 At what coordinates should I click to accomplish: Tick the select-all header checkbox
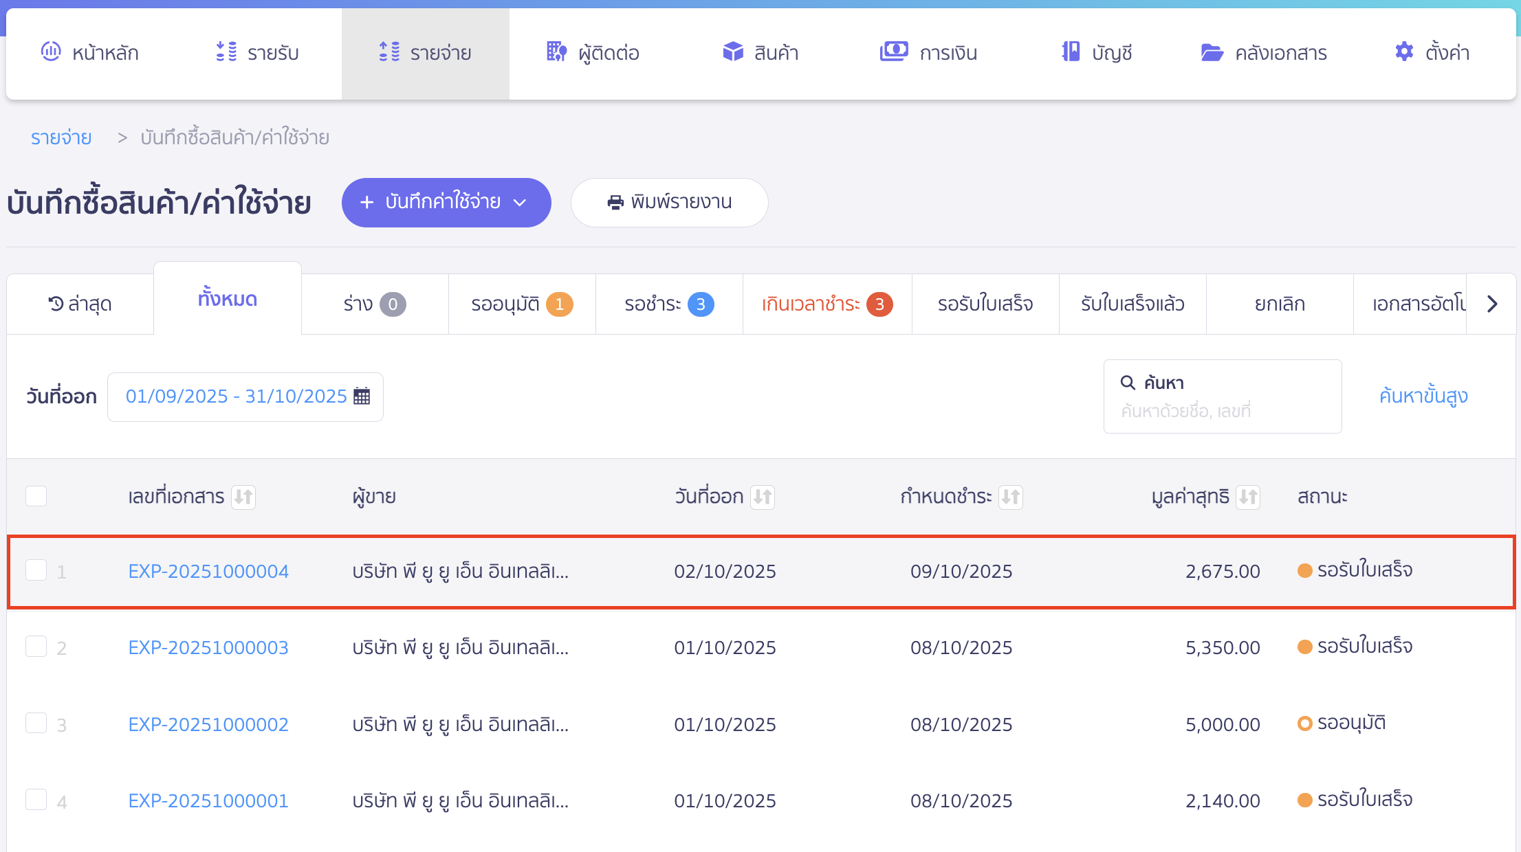pos(36,496)
